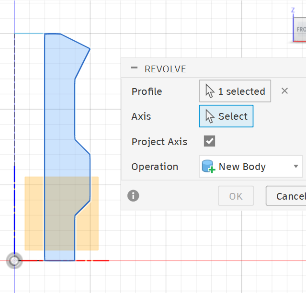Pick the horizontal red axis line

pyautogui.click(x=64, y=260)
